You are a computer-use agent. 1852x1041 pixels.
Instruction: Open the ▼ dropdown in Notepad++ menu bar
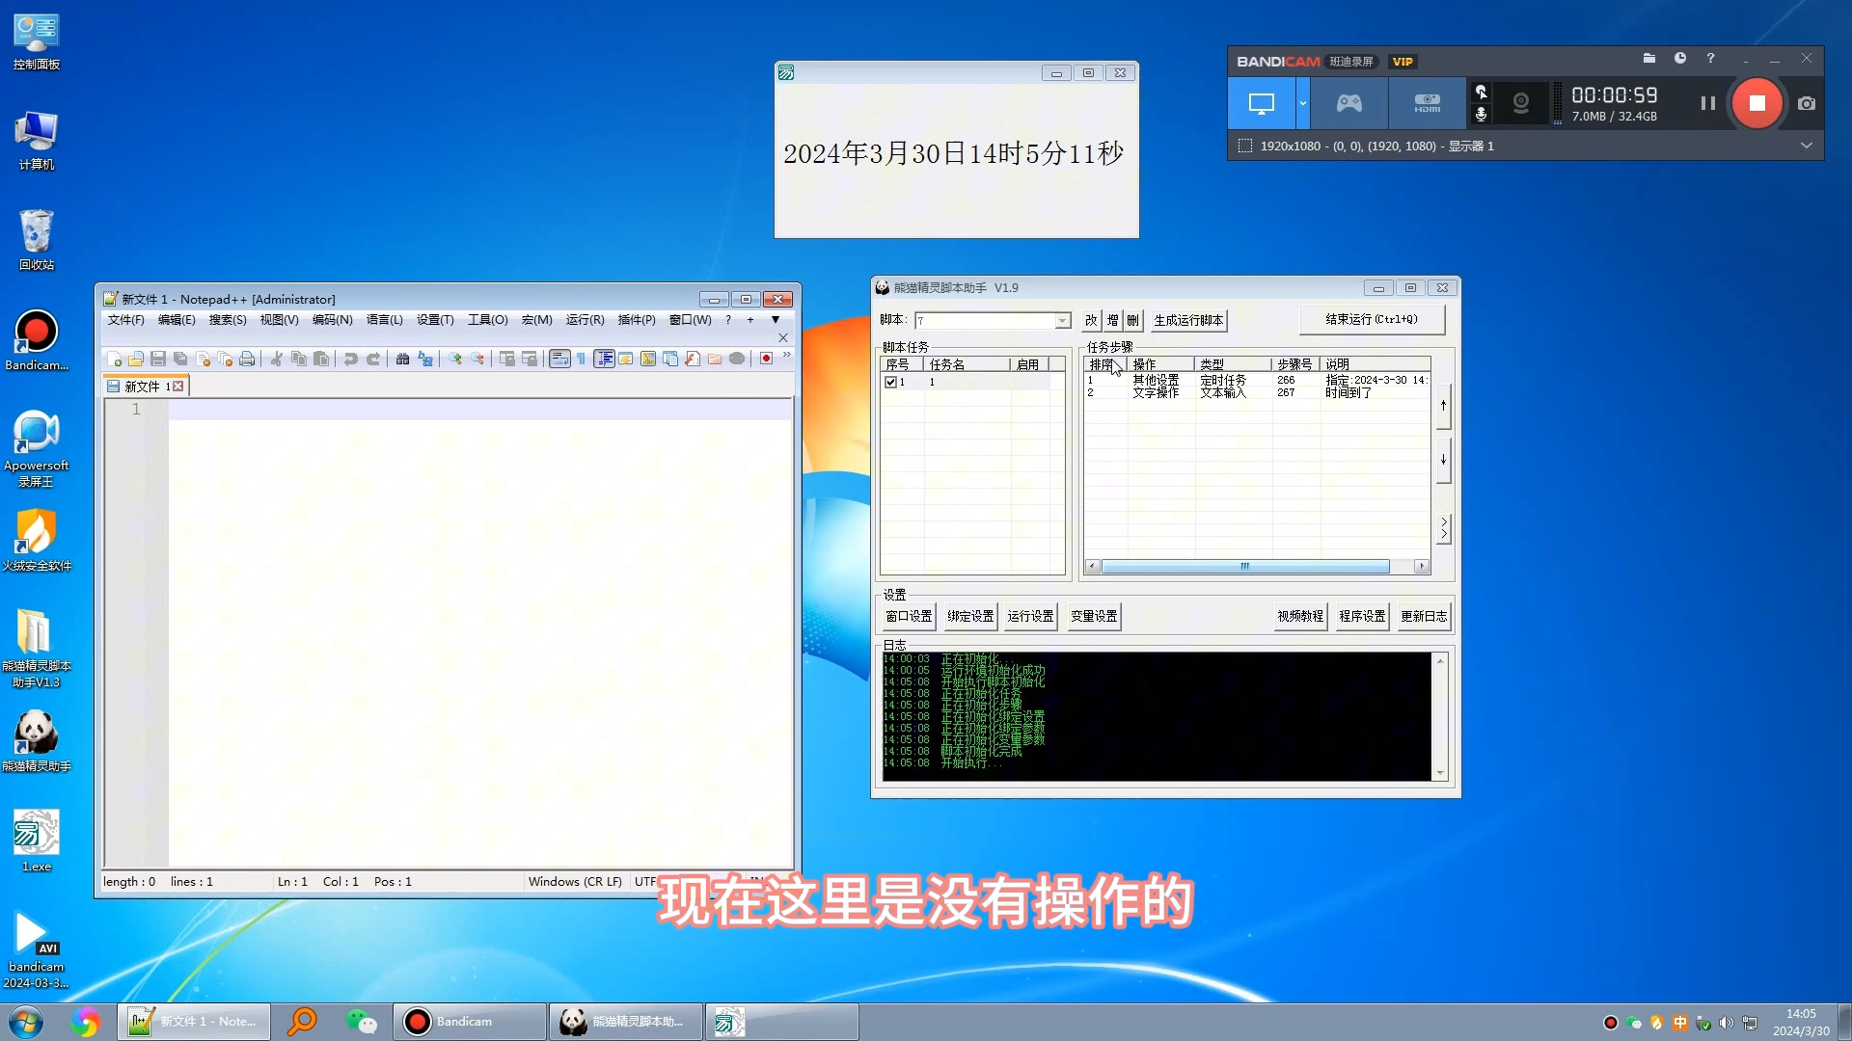point(776,320)
